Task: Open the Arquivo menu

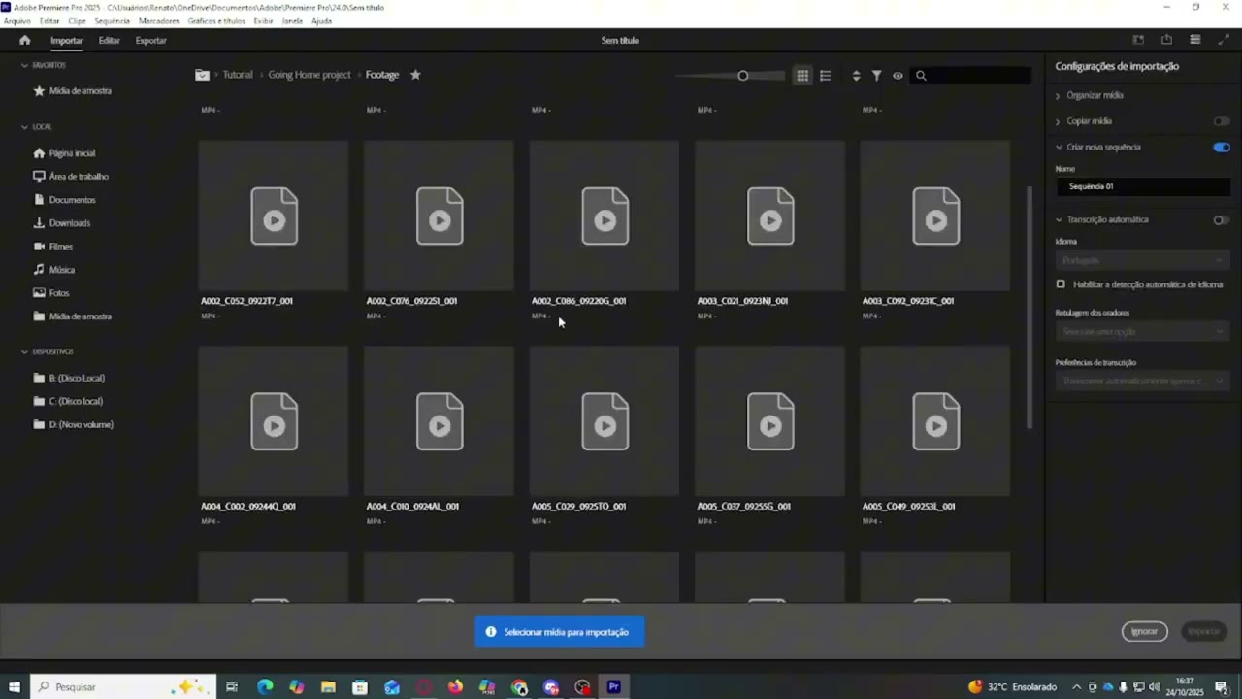Action: coord(16,21)
